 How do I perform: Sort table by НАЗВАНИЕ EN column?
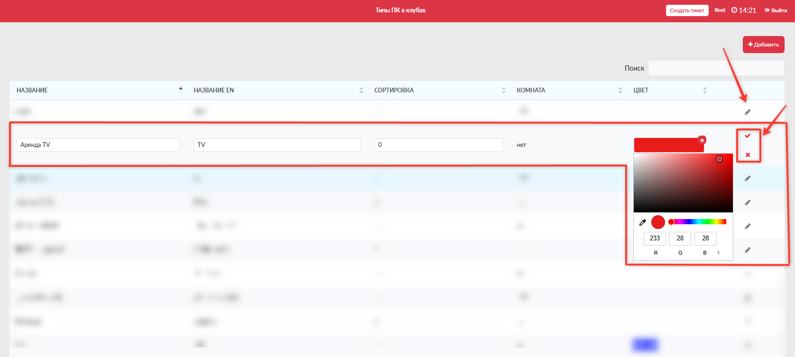[277, 90]
